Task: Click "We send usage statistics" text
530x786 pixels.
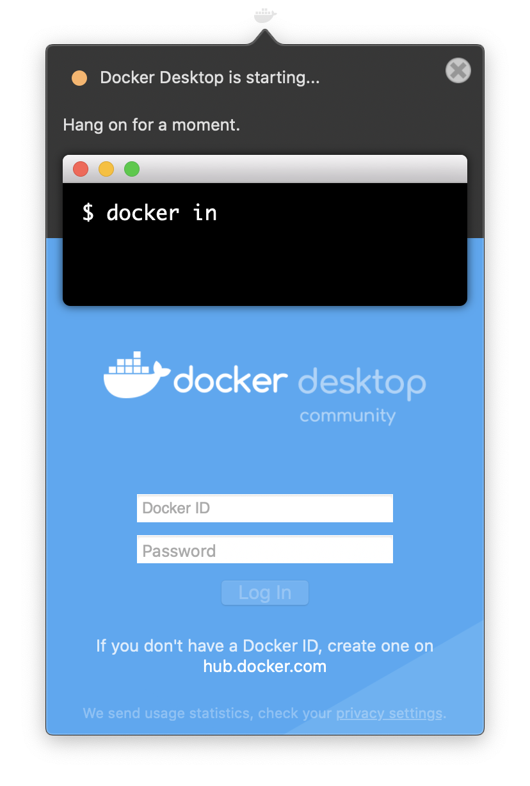Action: tap(168, 713)
